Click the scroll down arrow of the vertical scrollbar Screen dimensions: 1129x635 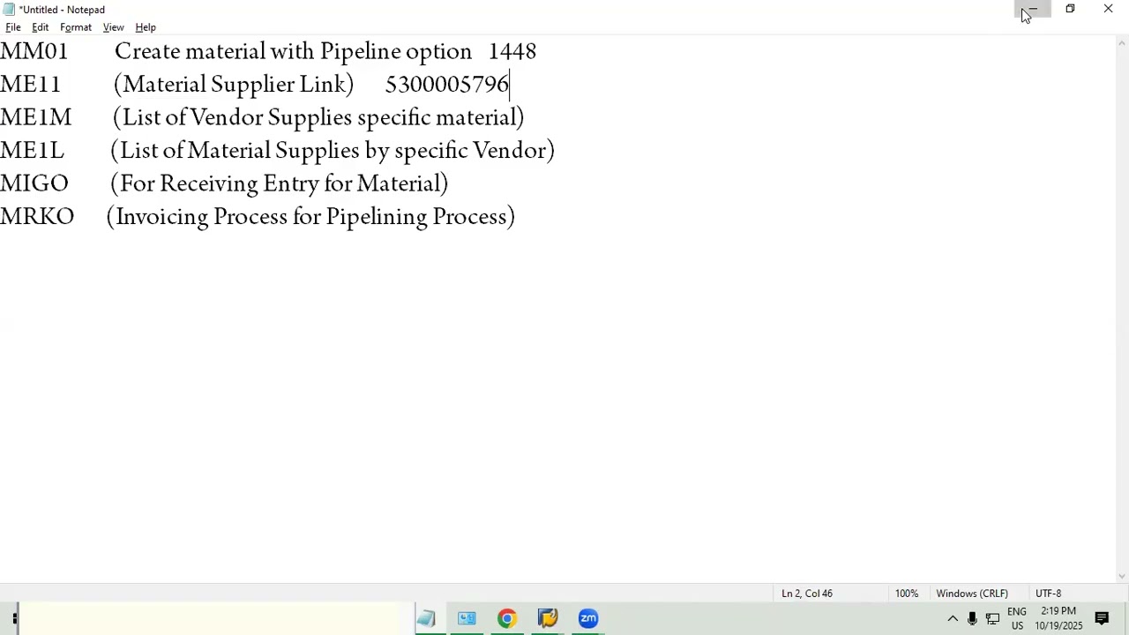[1122, 576]
